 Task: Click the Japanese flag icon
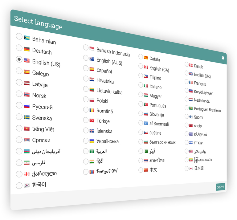click(x=191, y=169)
